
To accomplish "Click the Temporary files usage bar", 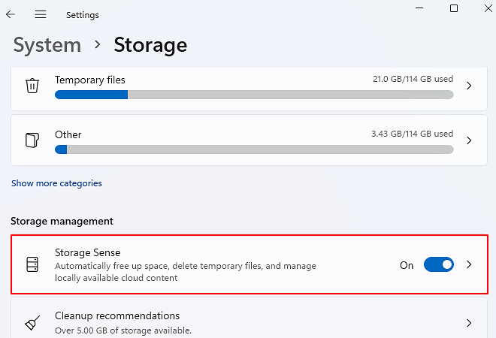I will [x=254, y=95].
